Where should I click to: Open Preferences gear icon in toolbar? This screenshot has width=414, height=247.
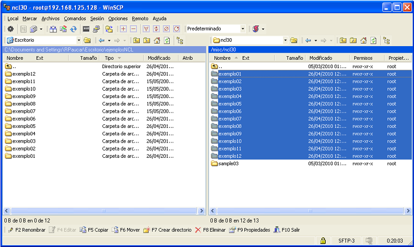(10, 29)
